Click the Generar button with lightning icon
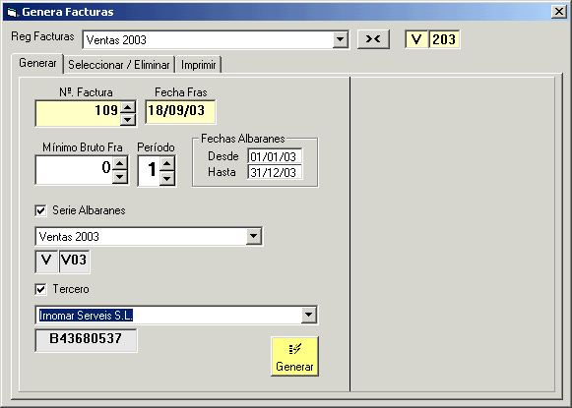572x408 pixels. 294,356
